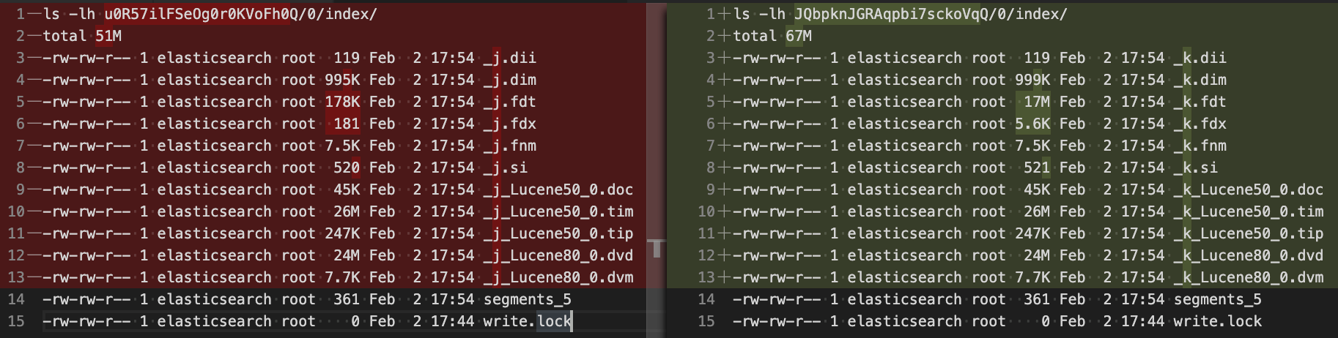Click the minus marker on left line 1
Image resolution: width=1338 pixels, height=338 pixels.
(34, 14)
